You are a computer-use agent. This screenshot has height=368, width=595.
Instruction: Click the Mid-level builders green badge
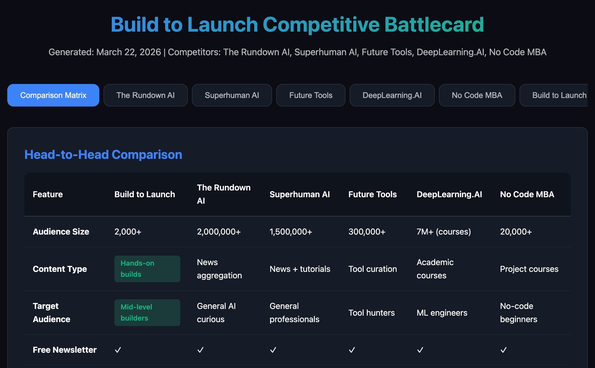(x=147, y=313)
